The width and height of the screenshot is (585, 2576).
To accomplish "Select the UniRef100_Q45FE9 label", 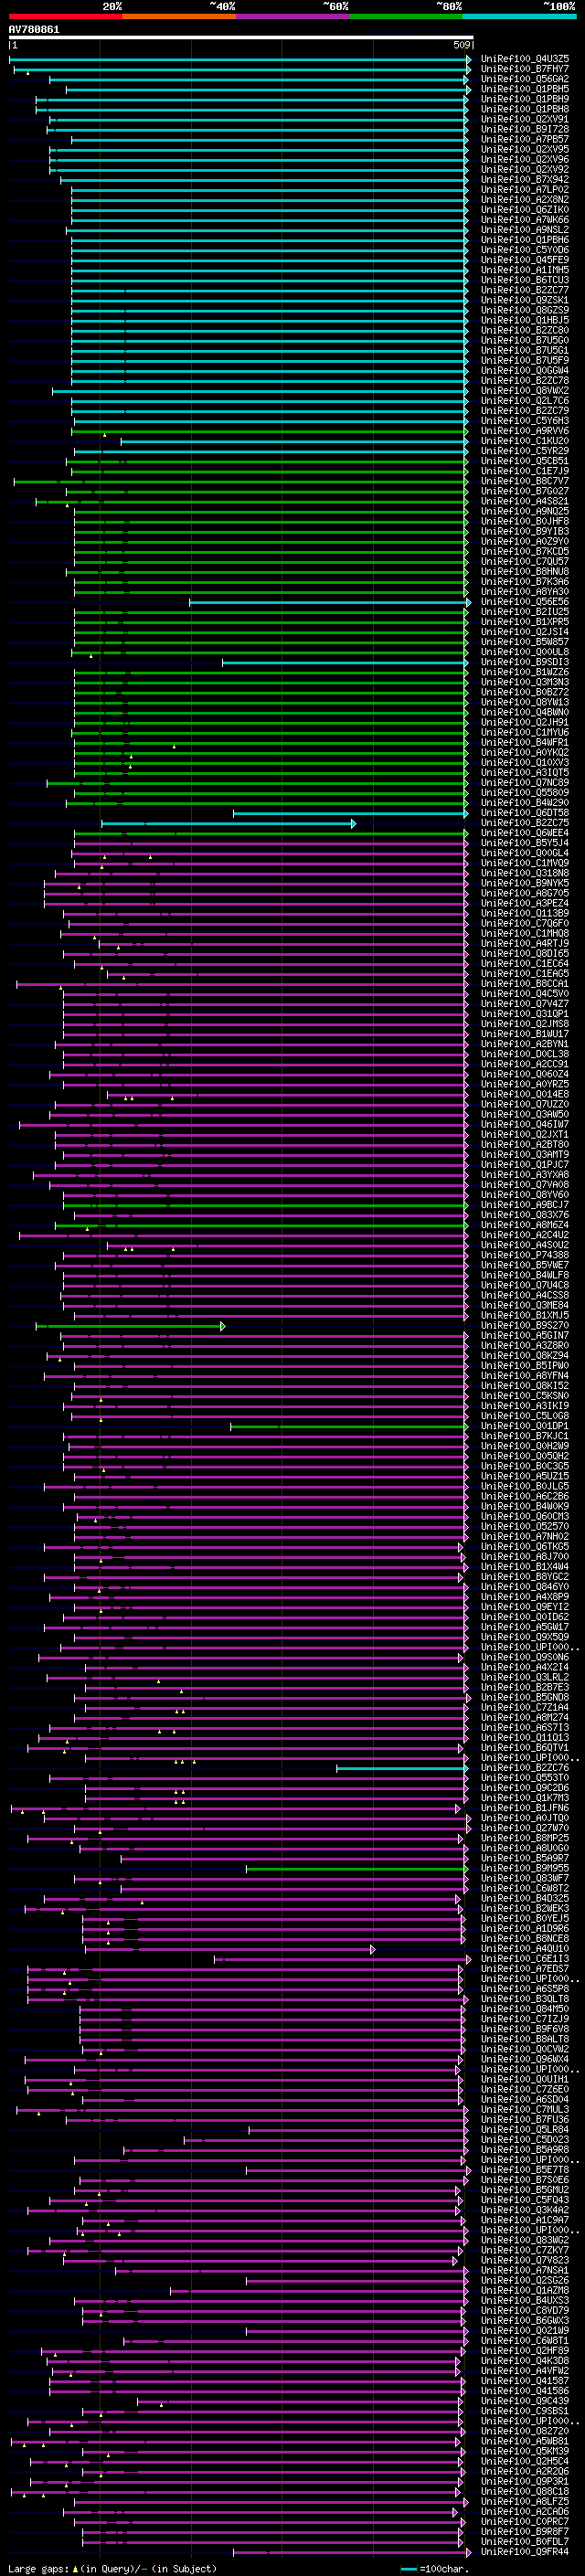I will click(x=525, y=260).
